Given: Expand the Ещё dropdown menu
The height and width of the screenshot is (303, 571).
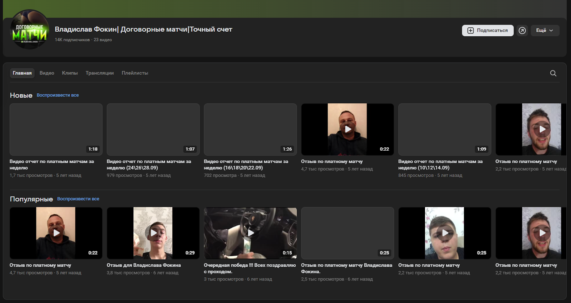Looking at the screenshot, I should tap(545, 31).
